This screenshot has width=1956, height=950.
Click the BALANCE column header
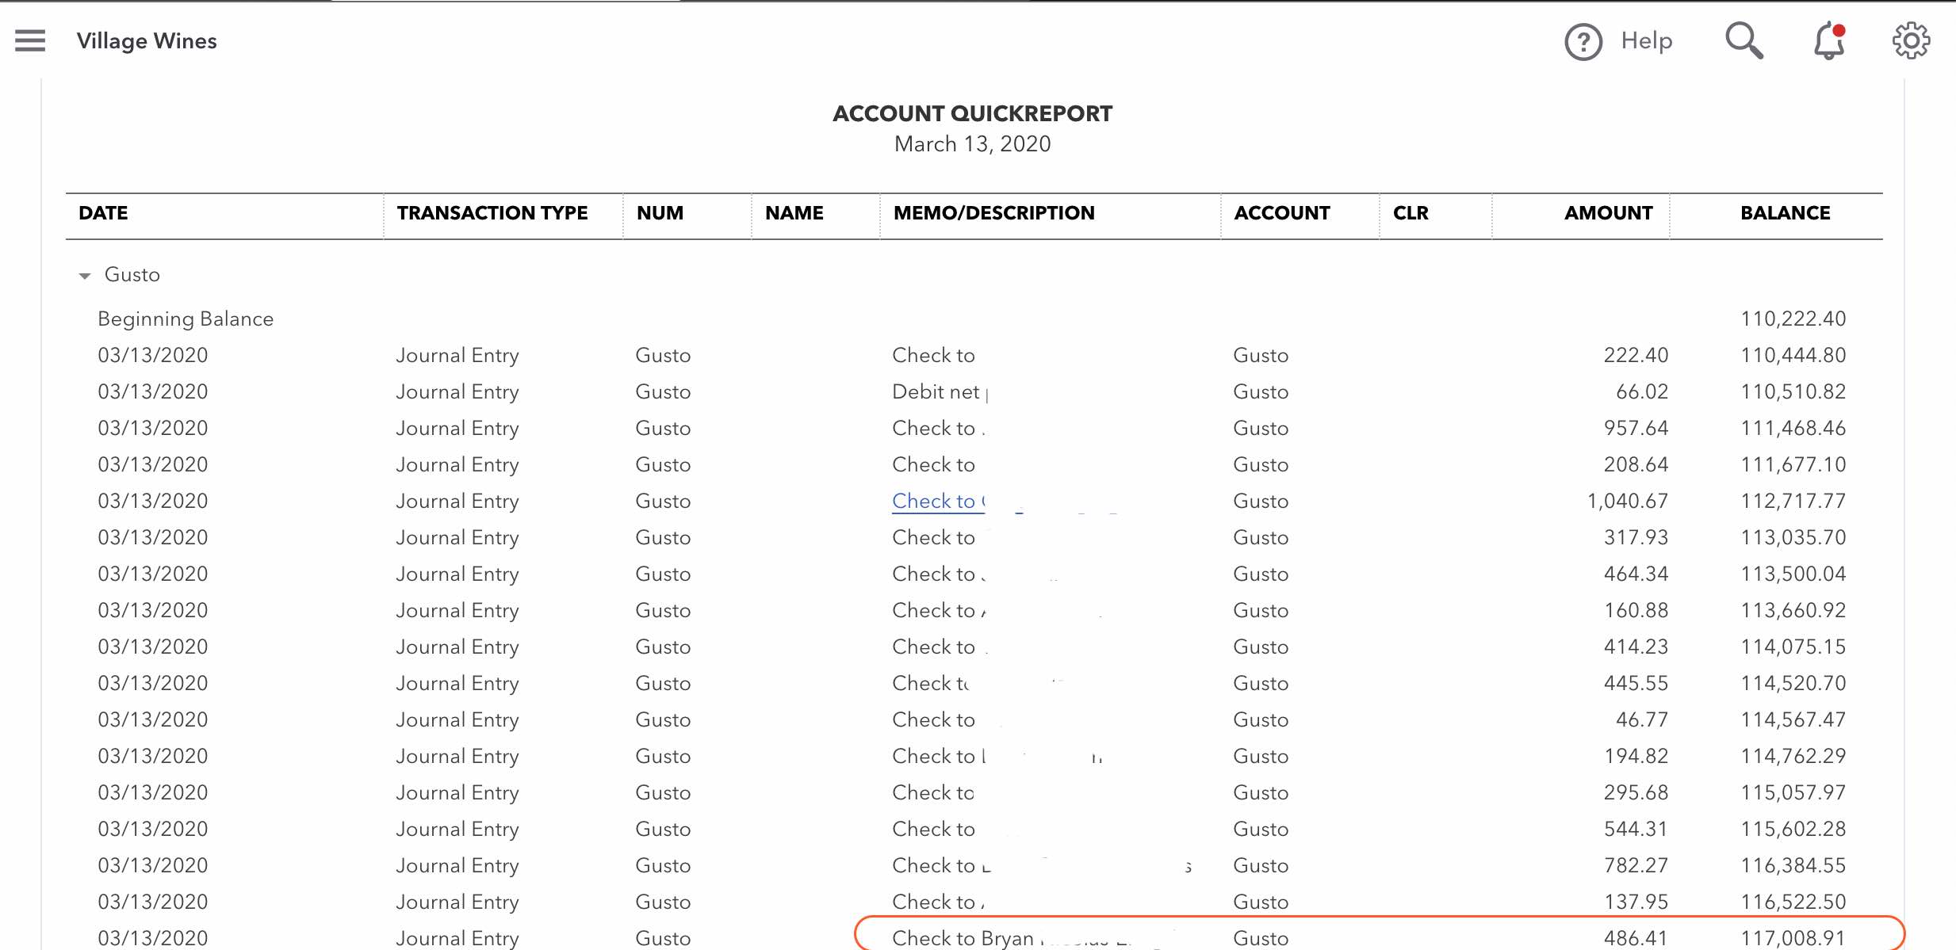1785,213
